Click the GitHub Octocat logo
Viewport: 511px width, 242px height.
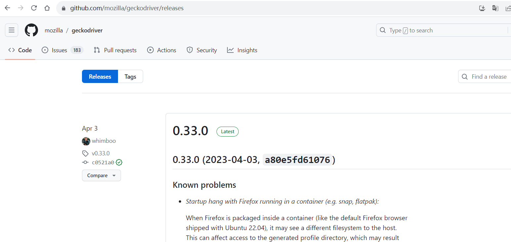coord(31,30)
